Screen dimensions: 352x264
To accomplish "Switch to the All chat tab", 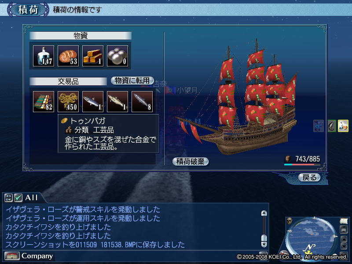I will [x=31, y=198].
